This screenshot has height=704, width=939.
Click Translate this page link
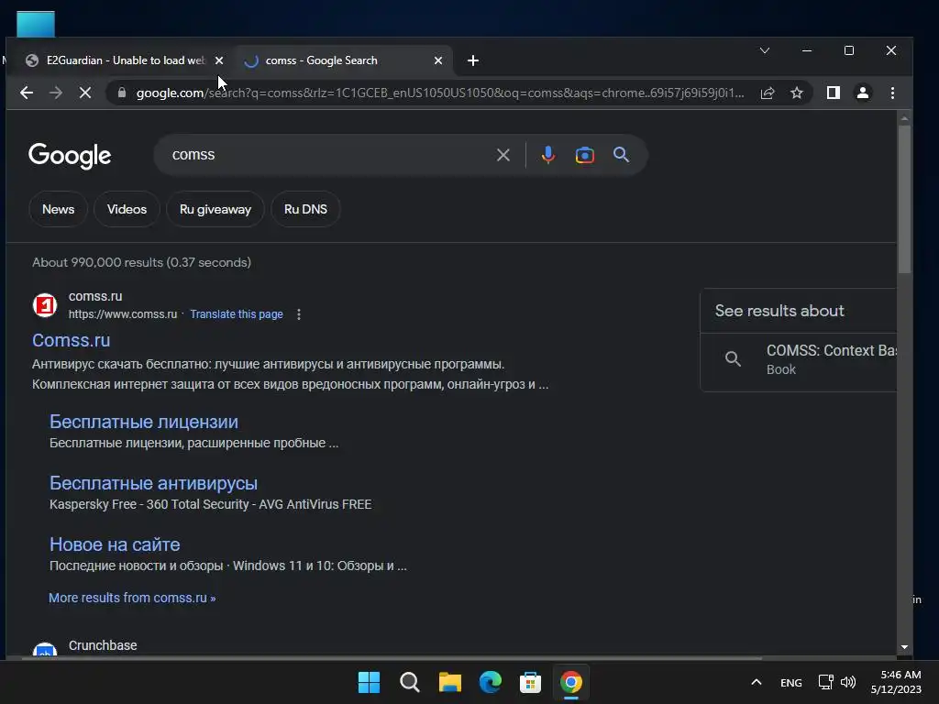pos(237,314)
